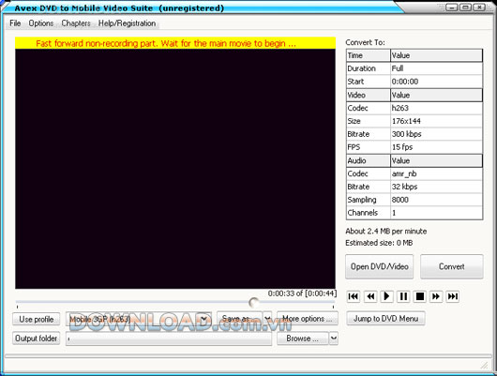Select the video bitrate 300 kbps
The image size is (497, 376).
[x=436, y=134]
